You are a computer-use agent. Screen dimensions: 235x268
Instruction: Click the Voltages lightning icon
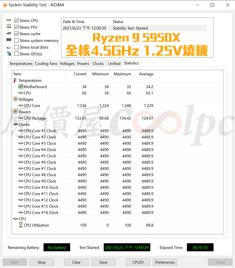(16, 99)
